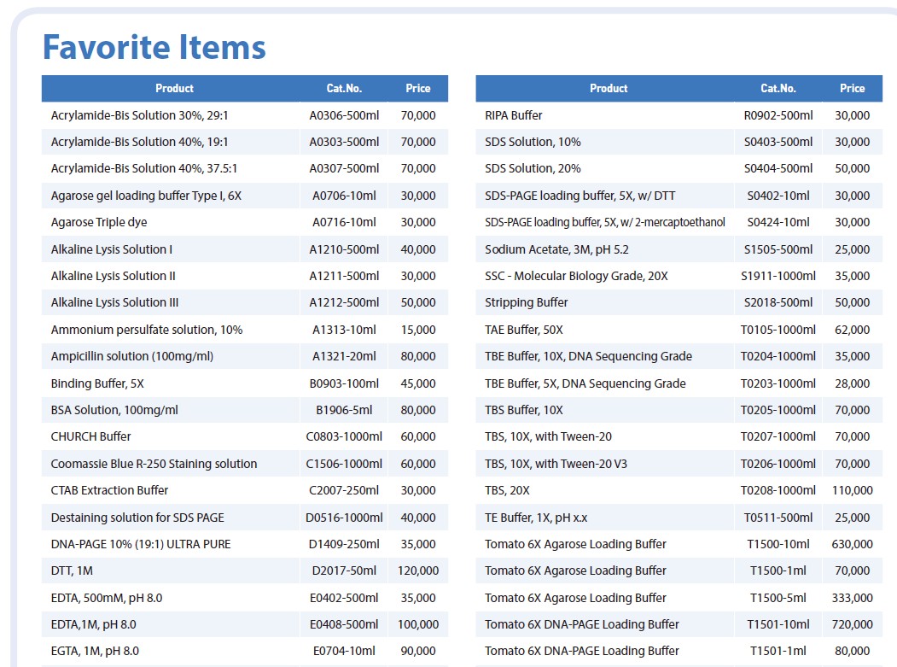897x667 pixels.
Task: Click catalog number T0207-1000ml
Action: [x=778, y=436]
